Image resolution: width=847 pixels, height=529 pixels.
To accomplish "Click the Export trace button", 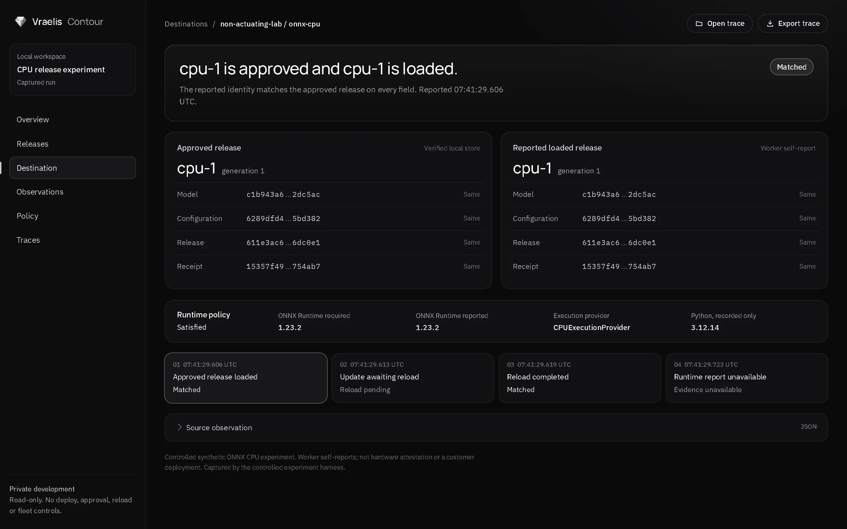I will [793, 24].
